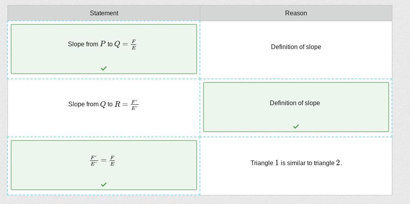Click the Statement column header
410x204 pixels.
click(104, 13)
